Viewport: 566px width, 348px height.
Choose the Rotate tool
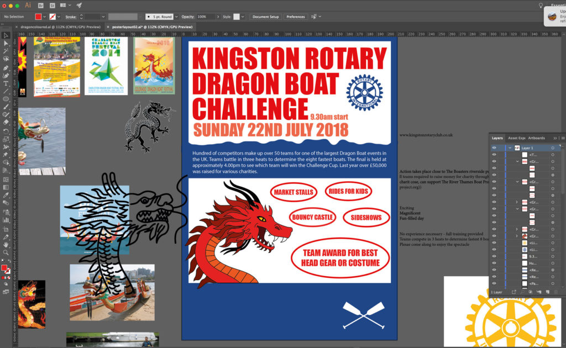(x=6, y=131)
